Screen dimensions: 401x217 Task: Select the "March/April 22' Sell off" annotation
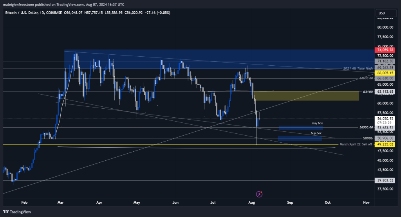point(356,145)
